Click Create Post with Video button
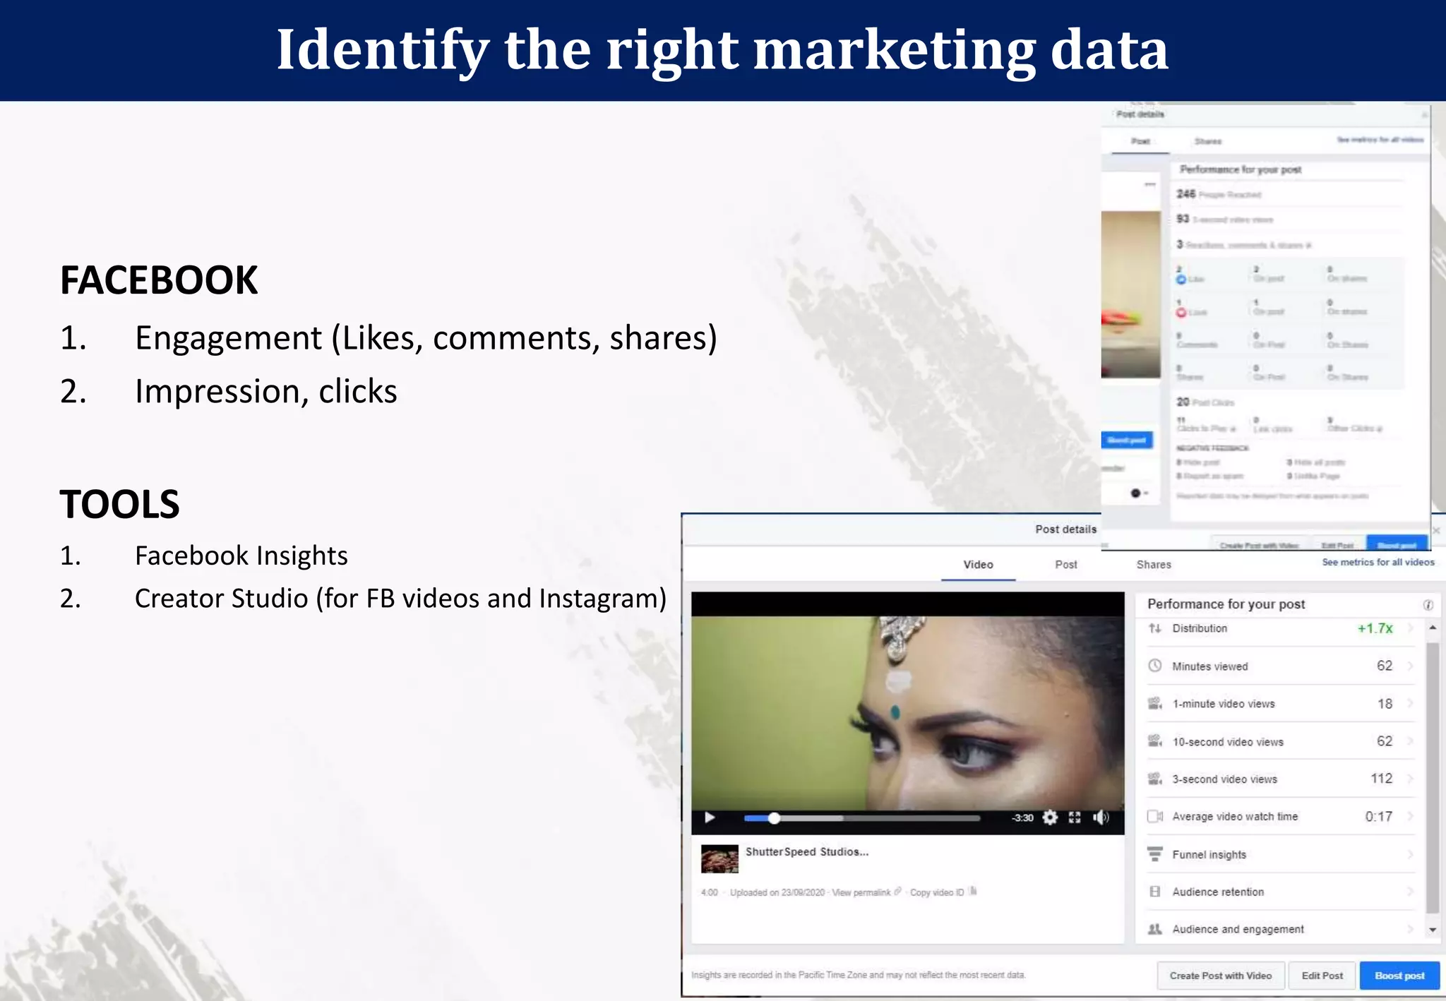The width and height of the screenshot is (1446, 1001). point(1220,976)
